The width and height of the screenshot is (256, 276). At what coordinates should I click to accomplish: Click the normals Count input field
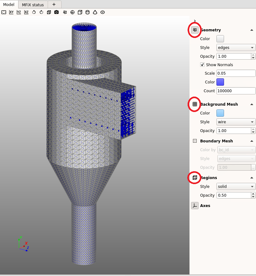tap(236, 91)
